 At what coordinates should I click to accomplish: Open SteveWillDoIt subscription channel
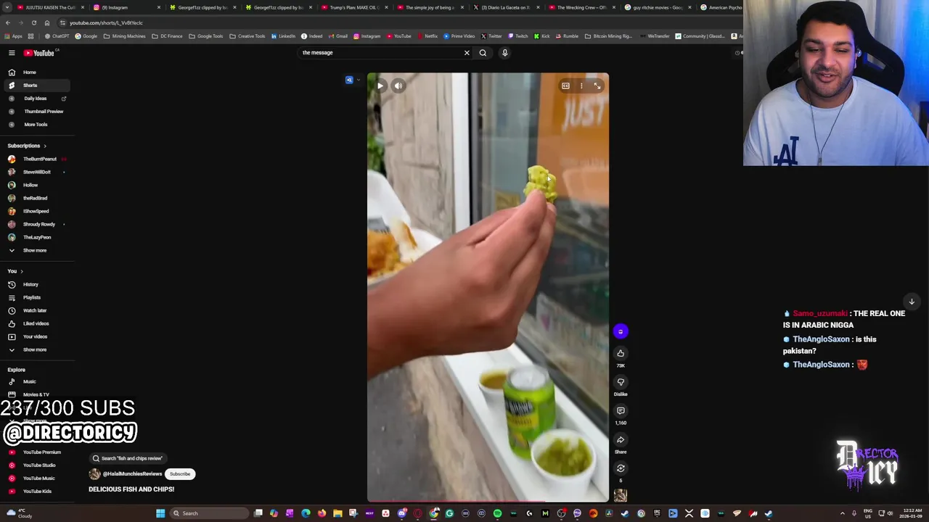coord(36,172)
